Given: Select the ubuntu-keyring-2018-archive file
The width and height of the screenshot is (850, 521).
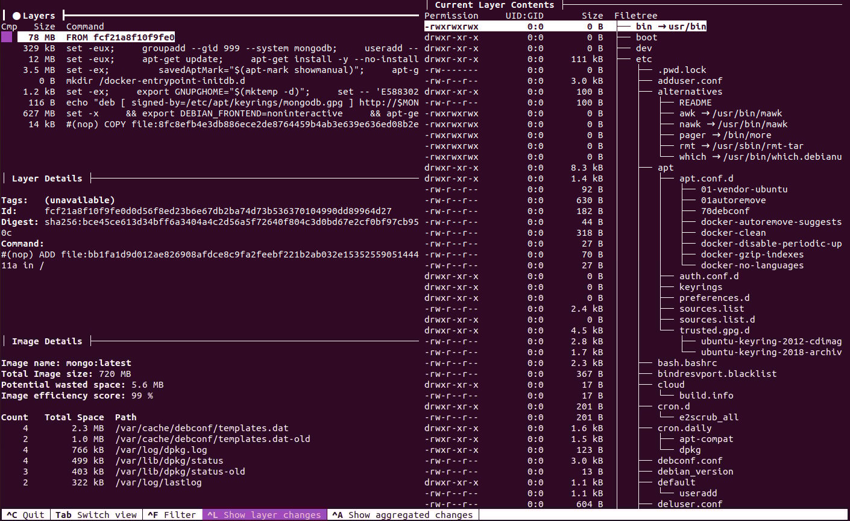Looking at the screenshot, I should point(772,352).
